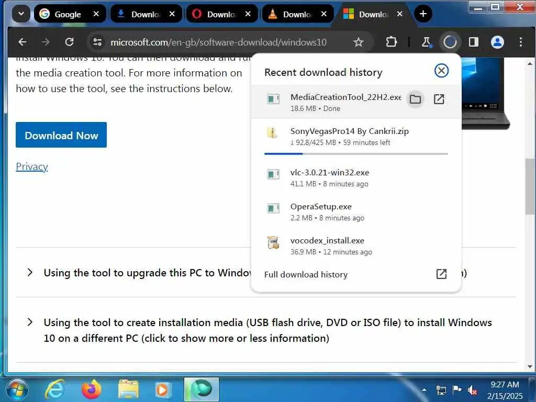
Task: Click the SonyVegasPro14 zip folder icon
Action: pyautogui.click(x=272, y=132)
